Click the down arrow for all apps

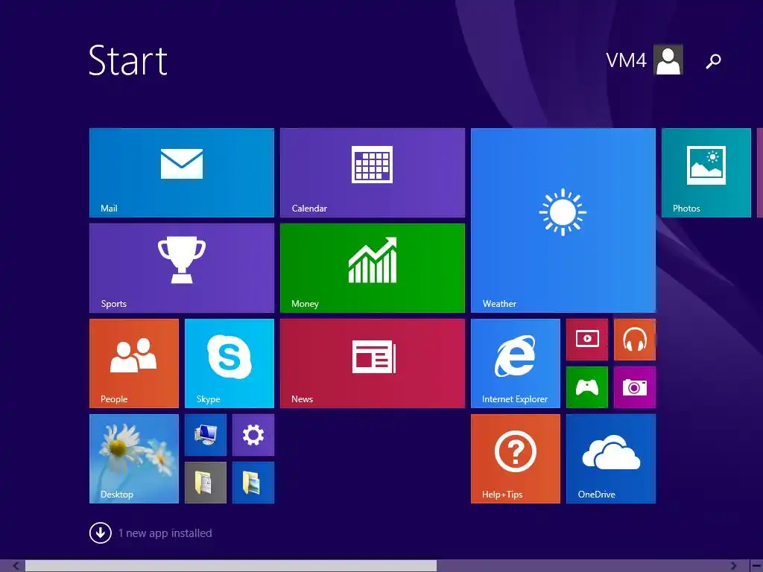coord(101,533)
